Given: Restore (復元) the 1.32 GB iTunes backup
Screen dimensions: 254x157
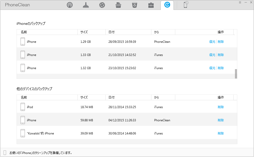Looking at the screenshot, I should (212, 68).
